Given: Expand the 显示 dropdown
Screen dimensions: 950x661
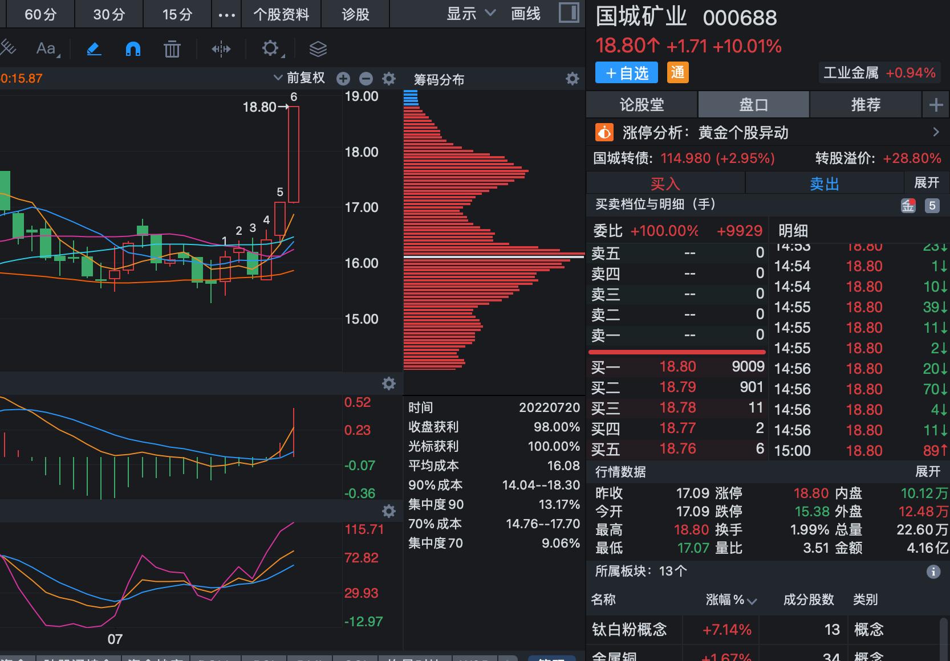Looking at the screenshot, I should pyautogui.click(x=471, y=14).
